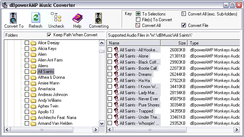Click folder tree scroll up arrow
Image resolution: width=244 pixels, height=137 pixels.
pyautogui.click(x=102, y=43)
